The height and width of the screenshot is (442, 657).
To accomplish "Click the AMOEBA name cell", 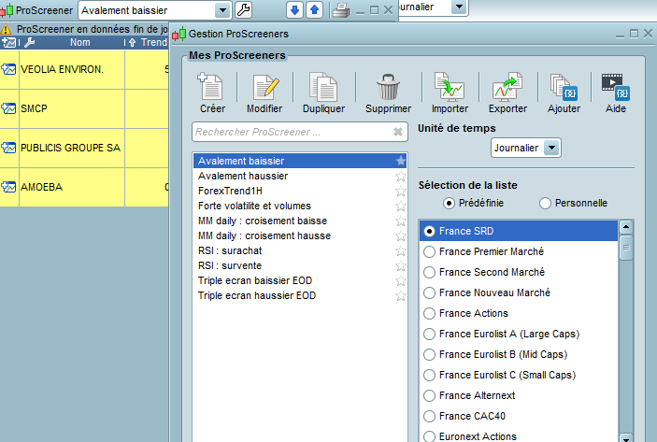I will click(72, 187).
